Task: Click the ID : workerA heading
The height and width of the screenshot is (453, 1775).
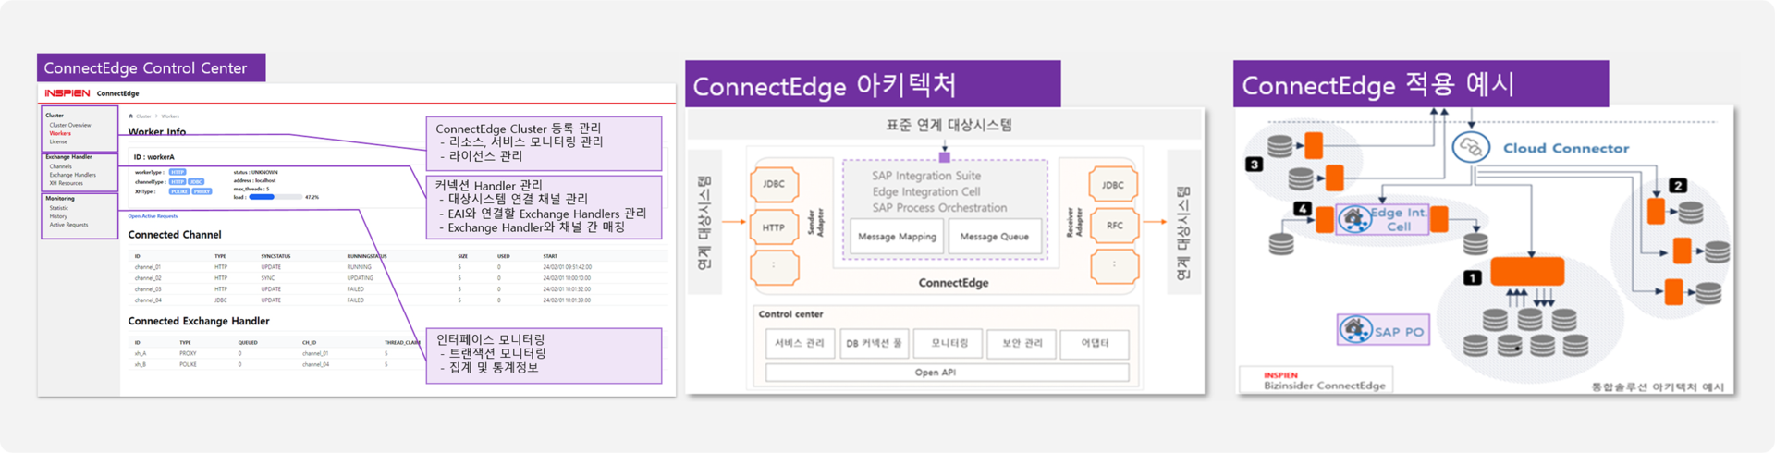Action: (x=153, y=157)
